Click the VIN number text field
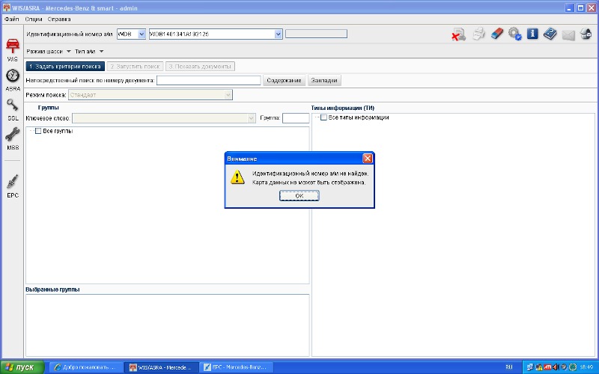The image size is (599, 374). click(x=212, y=34)
